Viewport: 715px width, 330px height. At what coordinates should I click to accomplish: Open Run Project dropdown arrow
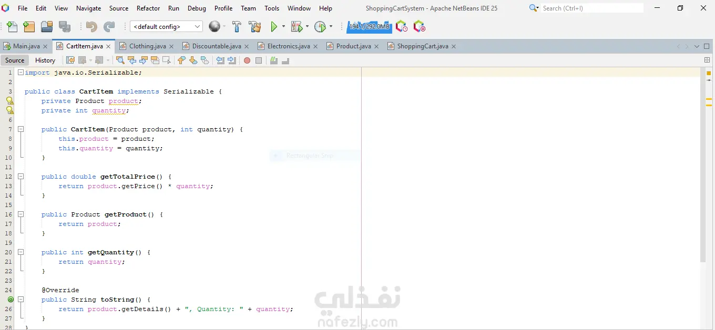(x=283, y=27)
